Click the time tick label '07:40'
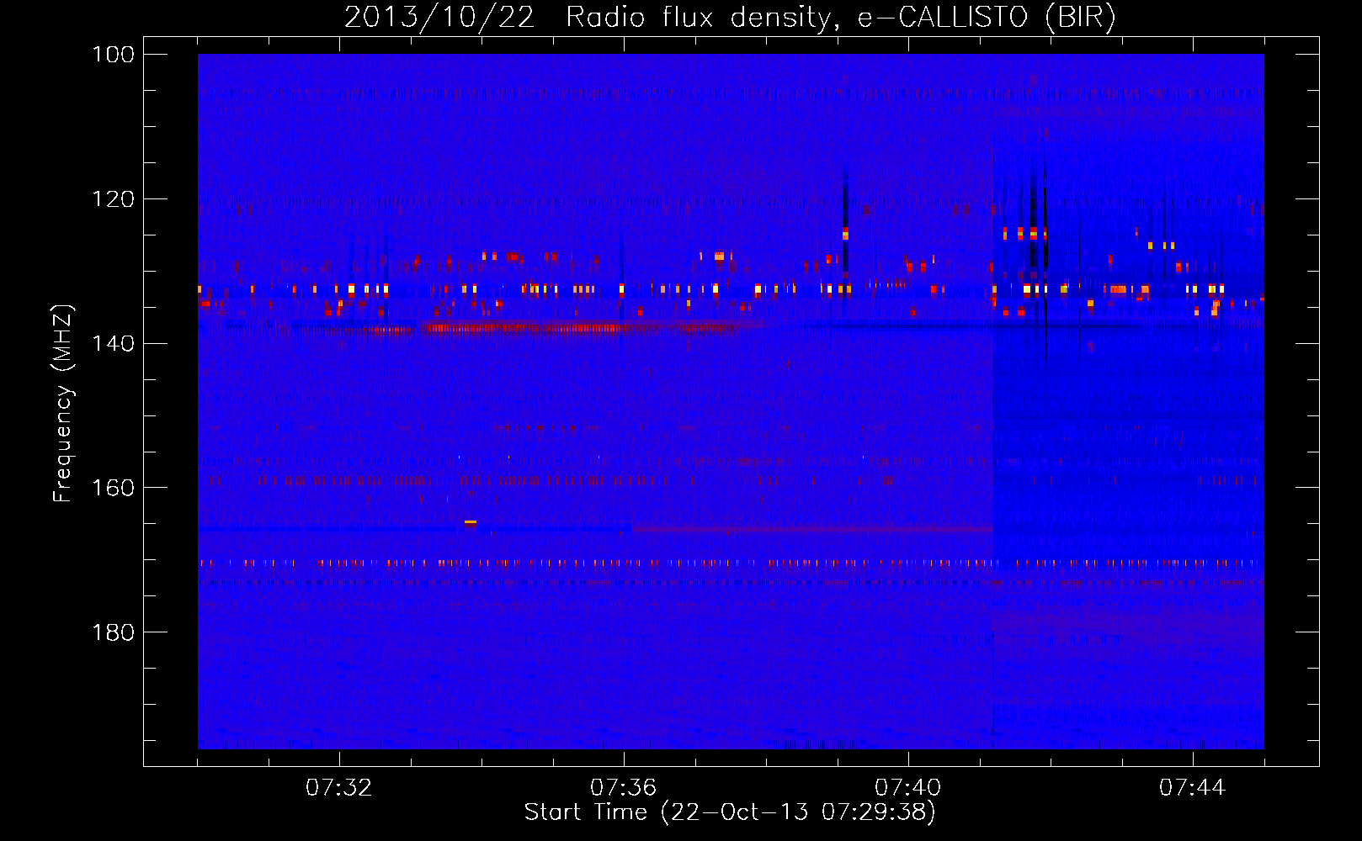The height and width of the screenshot is (841, 1362). (907, 788)
